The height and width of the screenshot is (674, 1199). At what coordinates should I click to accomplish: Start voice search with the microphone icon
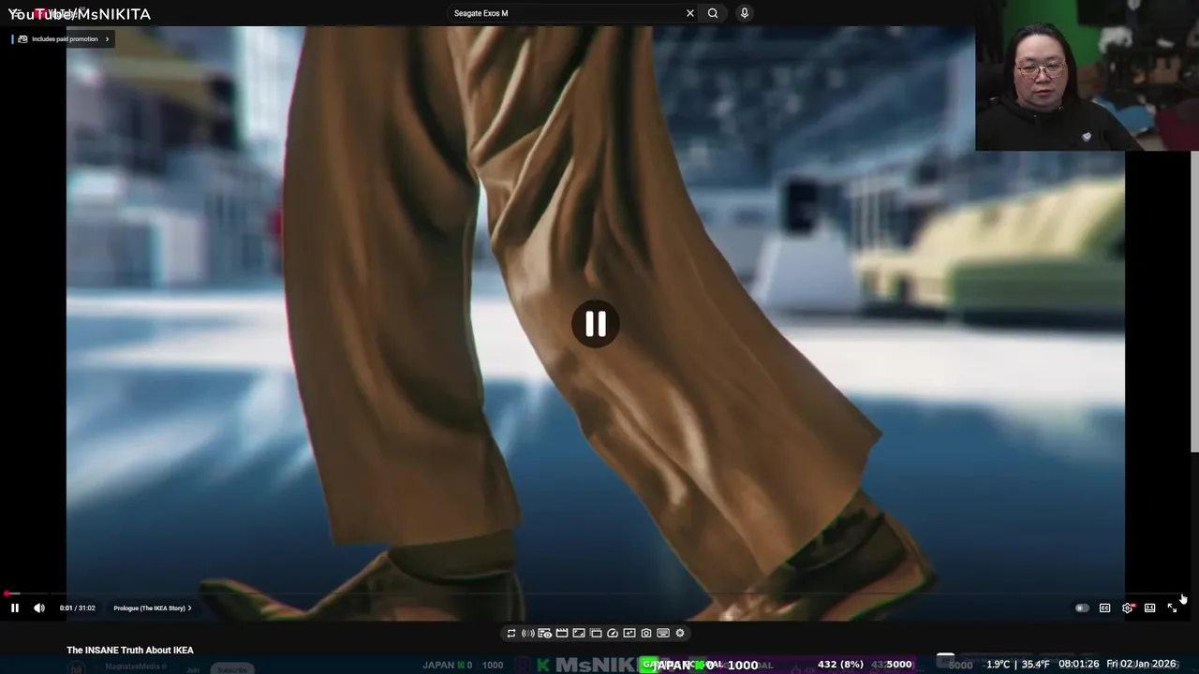[x=745, y=13]
